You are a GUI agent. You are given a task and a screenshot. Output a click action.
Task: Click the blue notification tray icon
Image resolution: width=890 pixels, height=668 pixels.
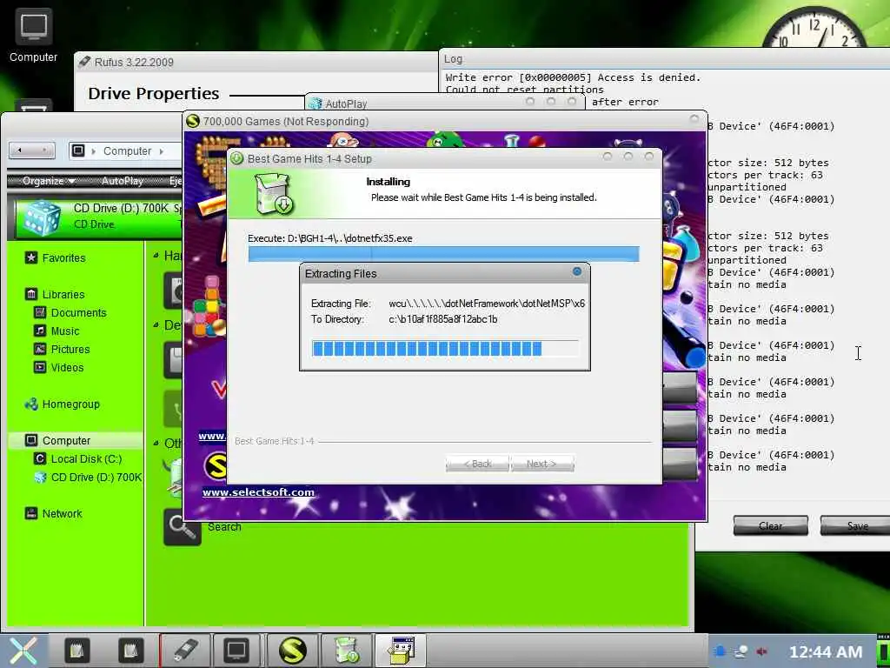click(720, 651)
